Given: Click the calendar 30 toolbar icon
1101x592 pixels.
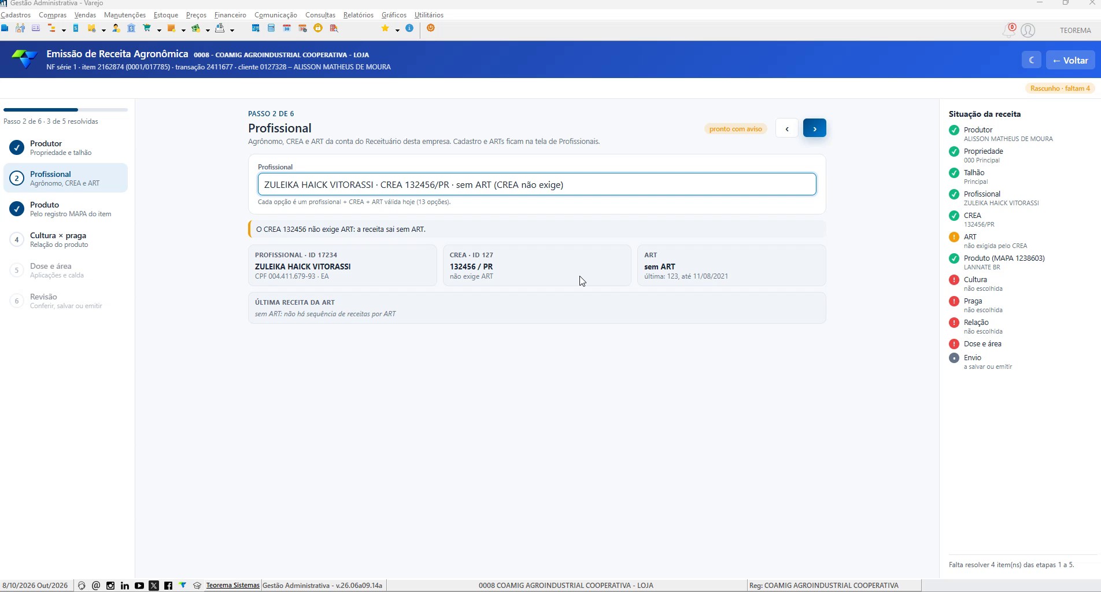Looking at the screenshot, I should pyautogui.click(x=287, y=28).
